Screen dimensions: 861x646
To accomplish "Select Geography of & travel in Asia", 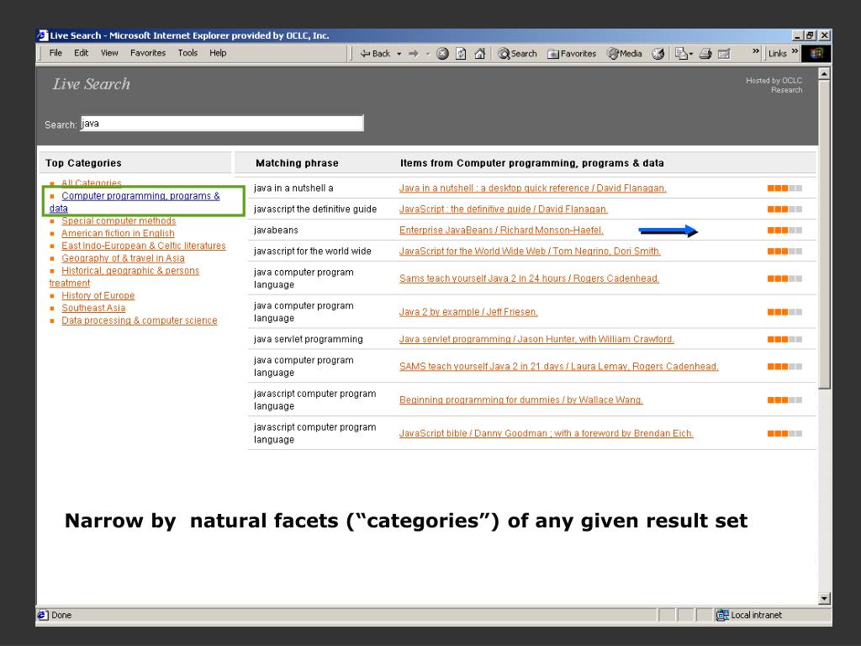I will click(x=123, y=258).
